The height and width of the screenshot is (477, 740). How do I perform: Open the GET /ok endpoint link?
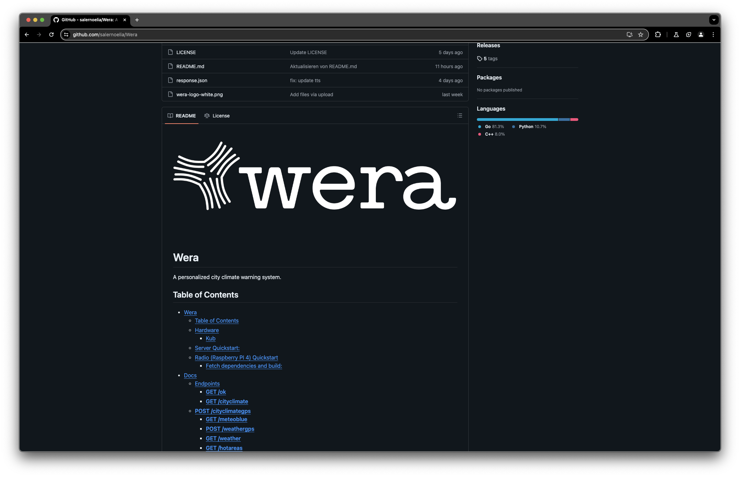click(216, 392)
